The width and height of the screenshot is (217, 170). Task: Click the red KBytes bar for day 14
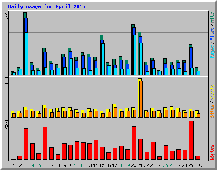(96, 150)
